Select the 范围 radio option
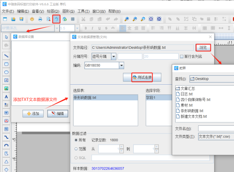This screenshot has height=172, width=234. tap(76, 149)
